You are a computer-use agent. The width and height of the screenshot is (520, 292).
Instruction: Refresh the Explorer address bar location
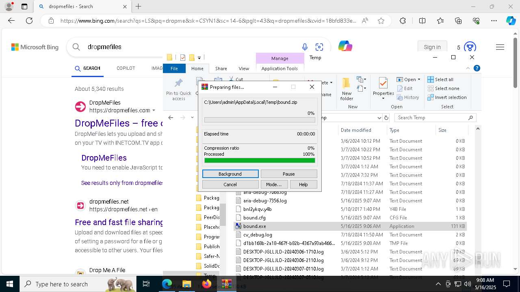pos(386,118)
